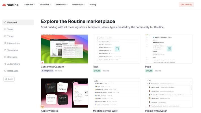Click the Submit button

click(9, 79)
